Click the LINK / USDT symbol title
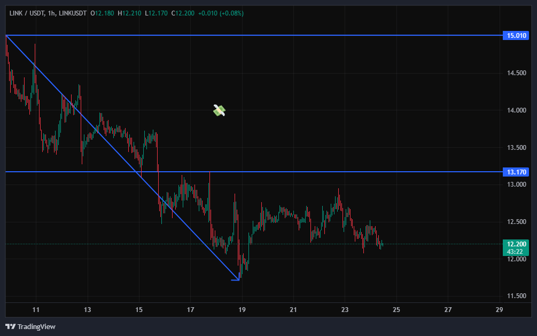Screen dimensions: 537x336 coord(27,13)
